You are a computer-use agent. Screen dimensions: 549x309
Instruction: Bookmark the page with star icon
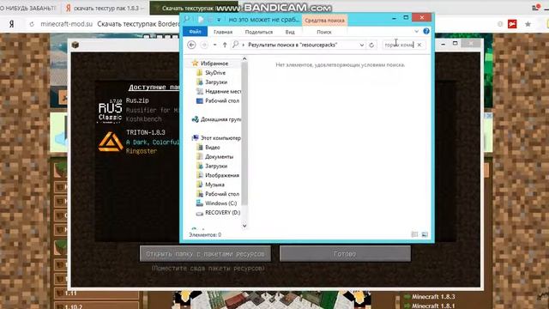click(x=528, y=24)
